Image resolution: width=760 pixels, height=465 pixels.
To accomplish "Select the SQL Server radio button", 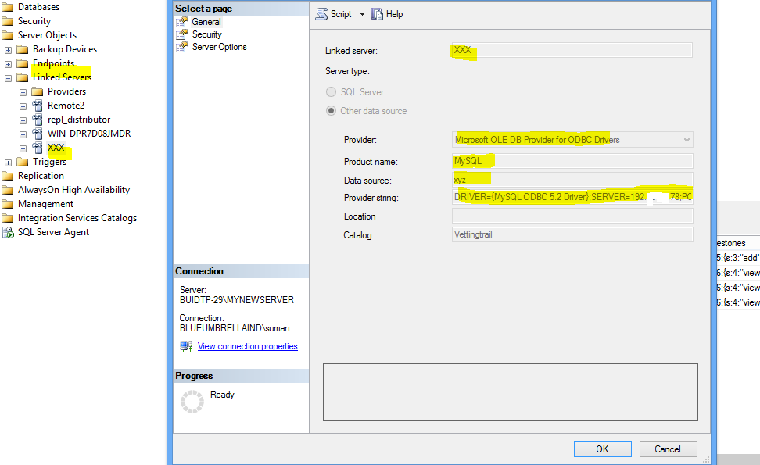I will click(x=333, y=91).
